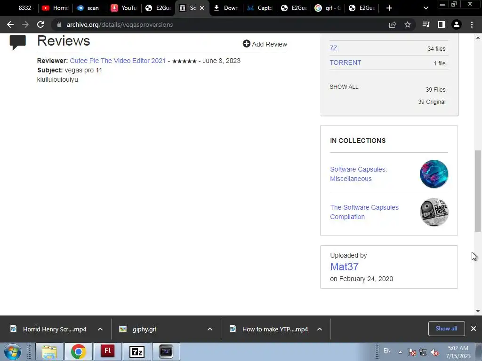
Task: Click Show all downloads
Action: pos(446,329)
